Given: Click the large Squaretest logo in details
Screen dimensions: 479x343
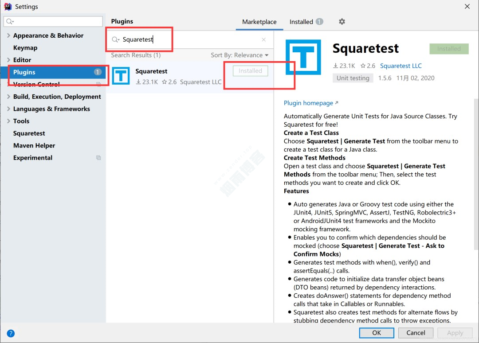Looking at the screenshot, I should pos(303,57).
